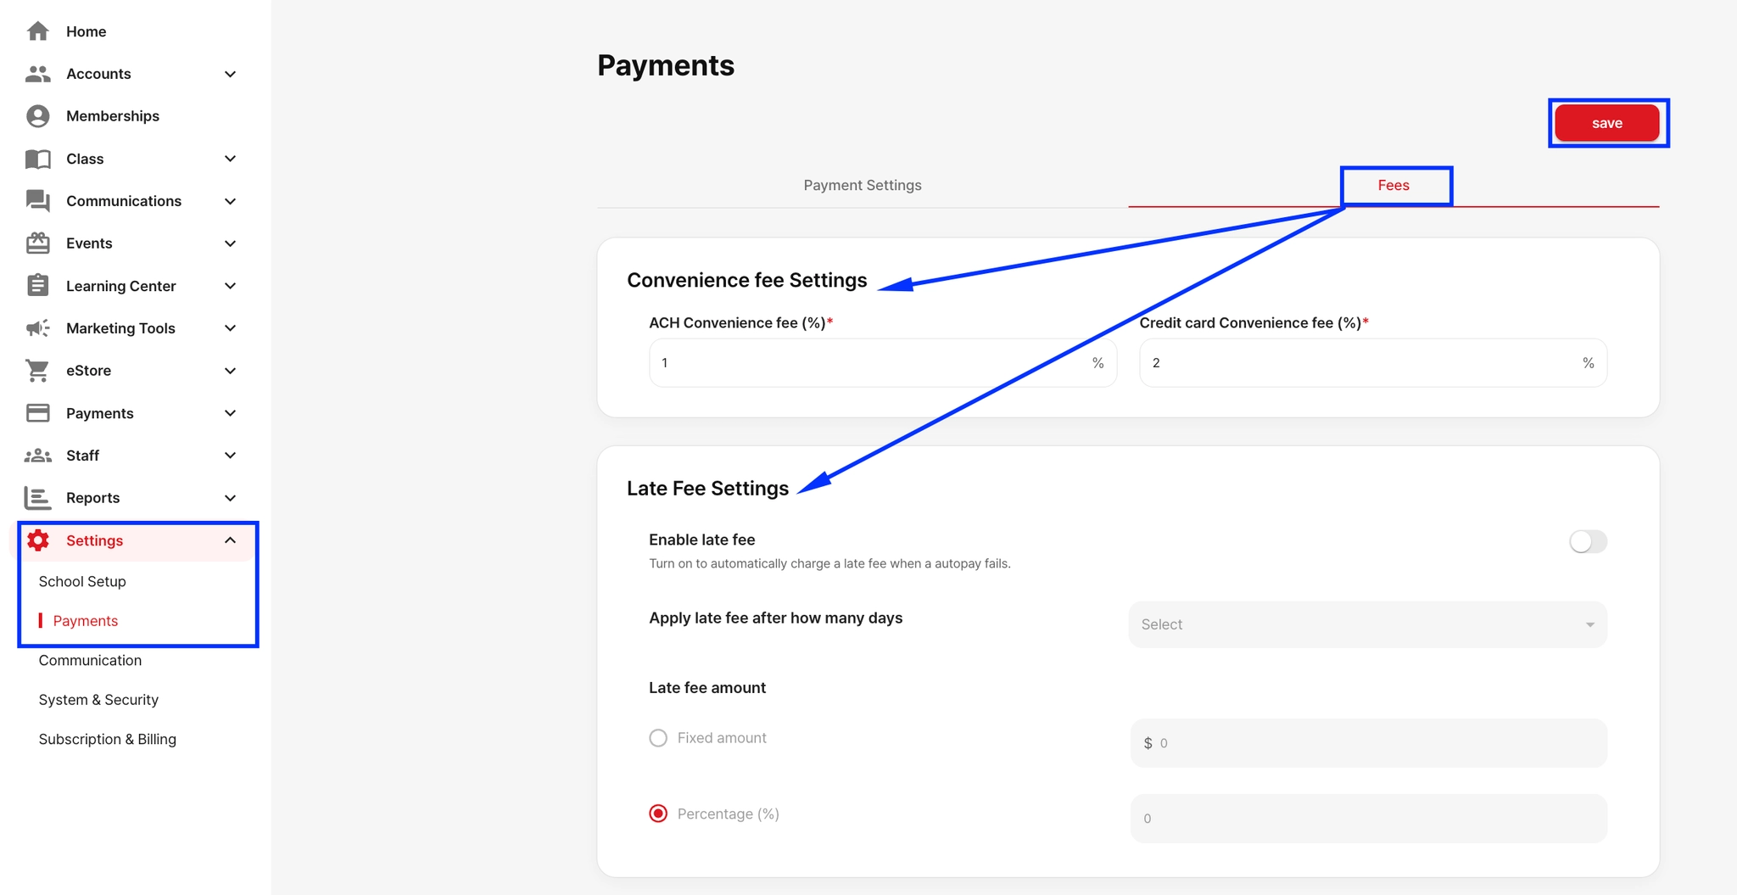Select the Fixed amount radio button

658,737
